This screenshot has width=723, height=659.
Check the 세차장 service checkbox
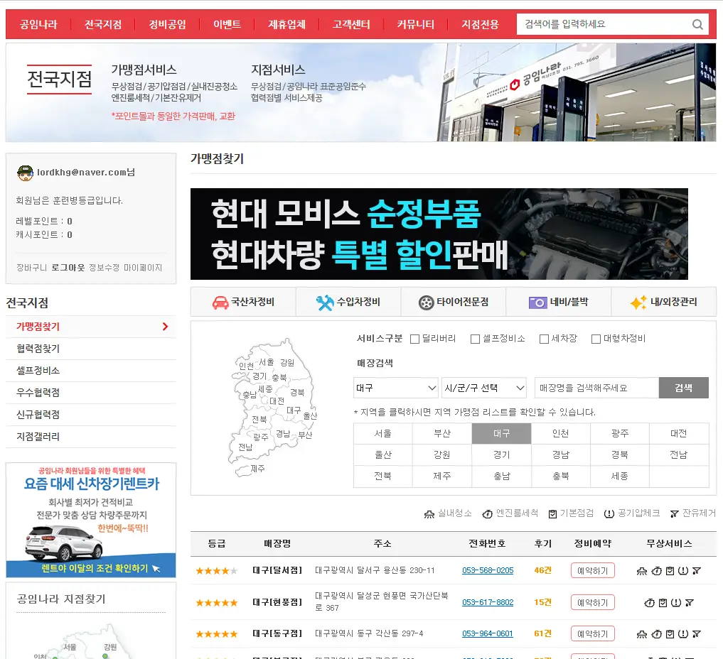tap(544, 339)
